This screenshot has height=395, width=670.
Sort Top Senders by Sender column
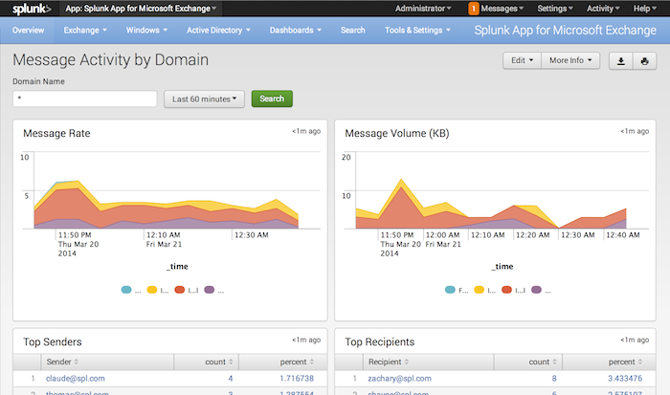[x=62, y=362]
